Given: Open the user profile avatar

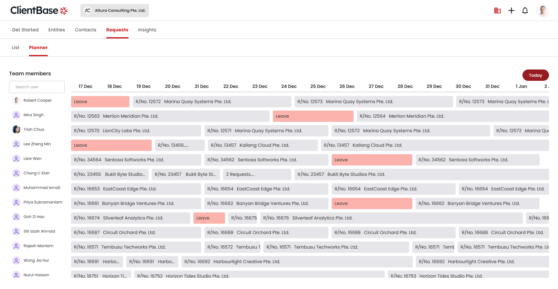Looking at the screenshot, I should coord(542,11).
